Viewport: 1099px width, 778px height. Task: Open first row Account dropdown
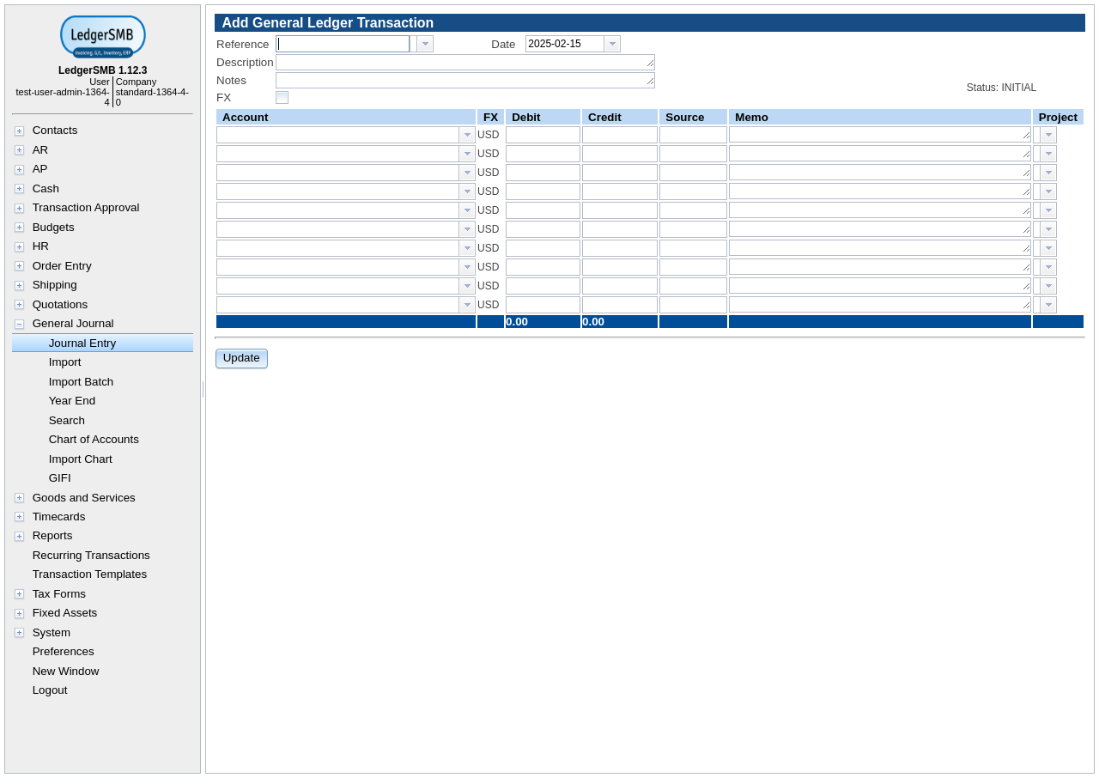[x=467, y=135]
